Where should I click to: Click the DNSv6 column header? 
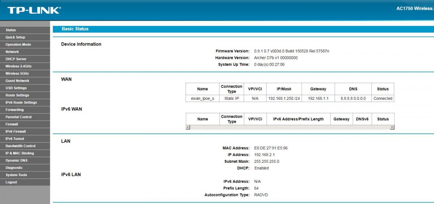362,119
